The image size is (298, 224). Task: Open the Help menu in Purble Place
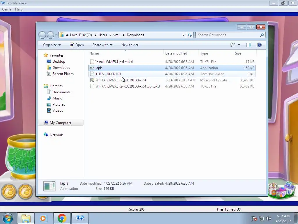click(x=19, y=9)
